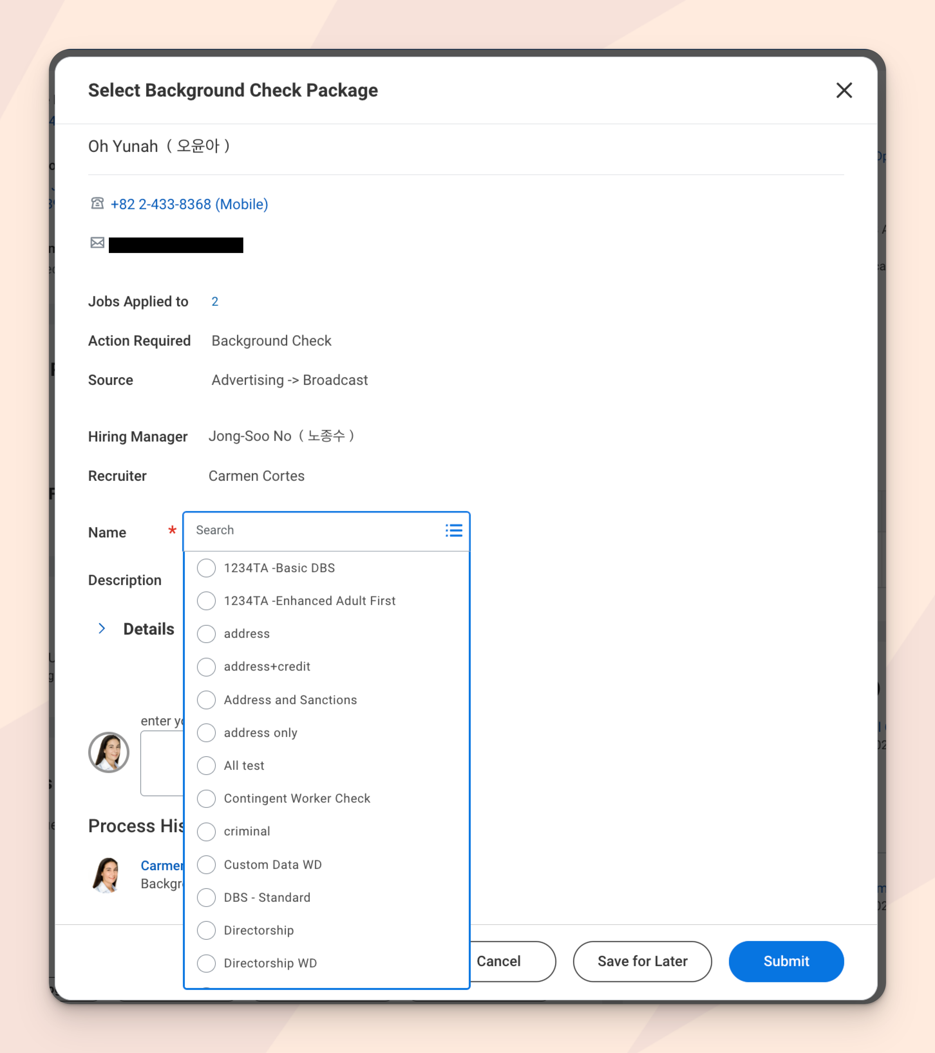Image resolution: width=935 pixels, height=1053 pixels.
Task: Click the Advertising -> Broadcast source value
Action: point(290,380)
